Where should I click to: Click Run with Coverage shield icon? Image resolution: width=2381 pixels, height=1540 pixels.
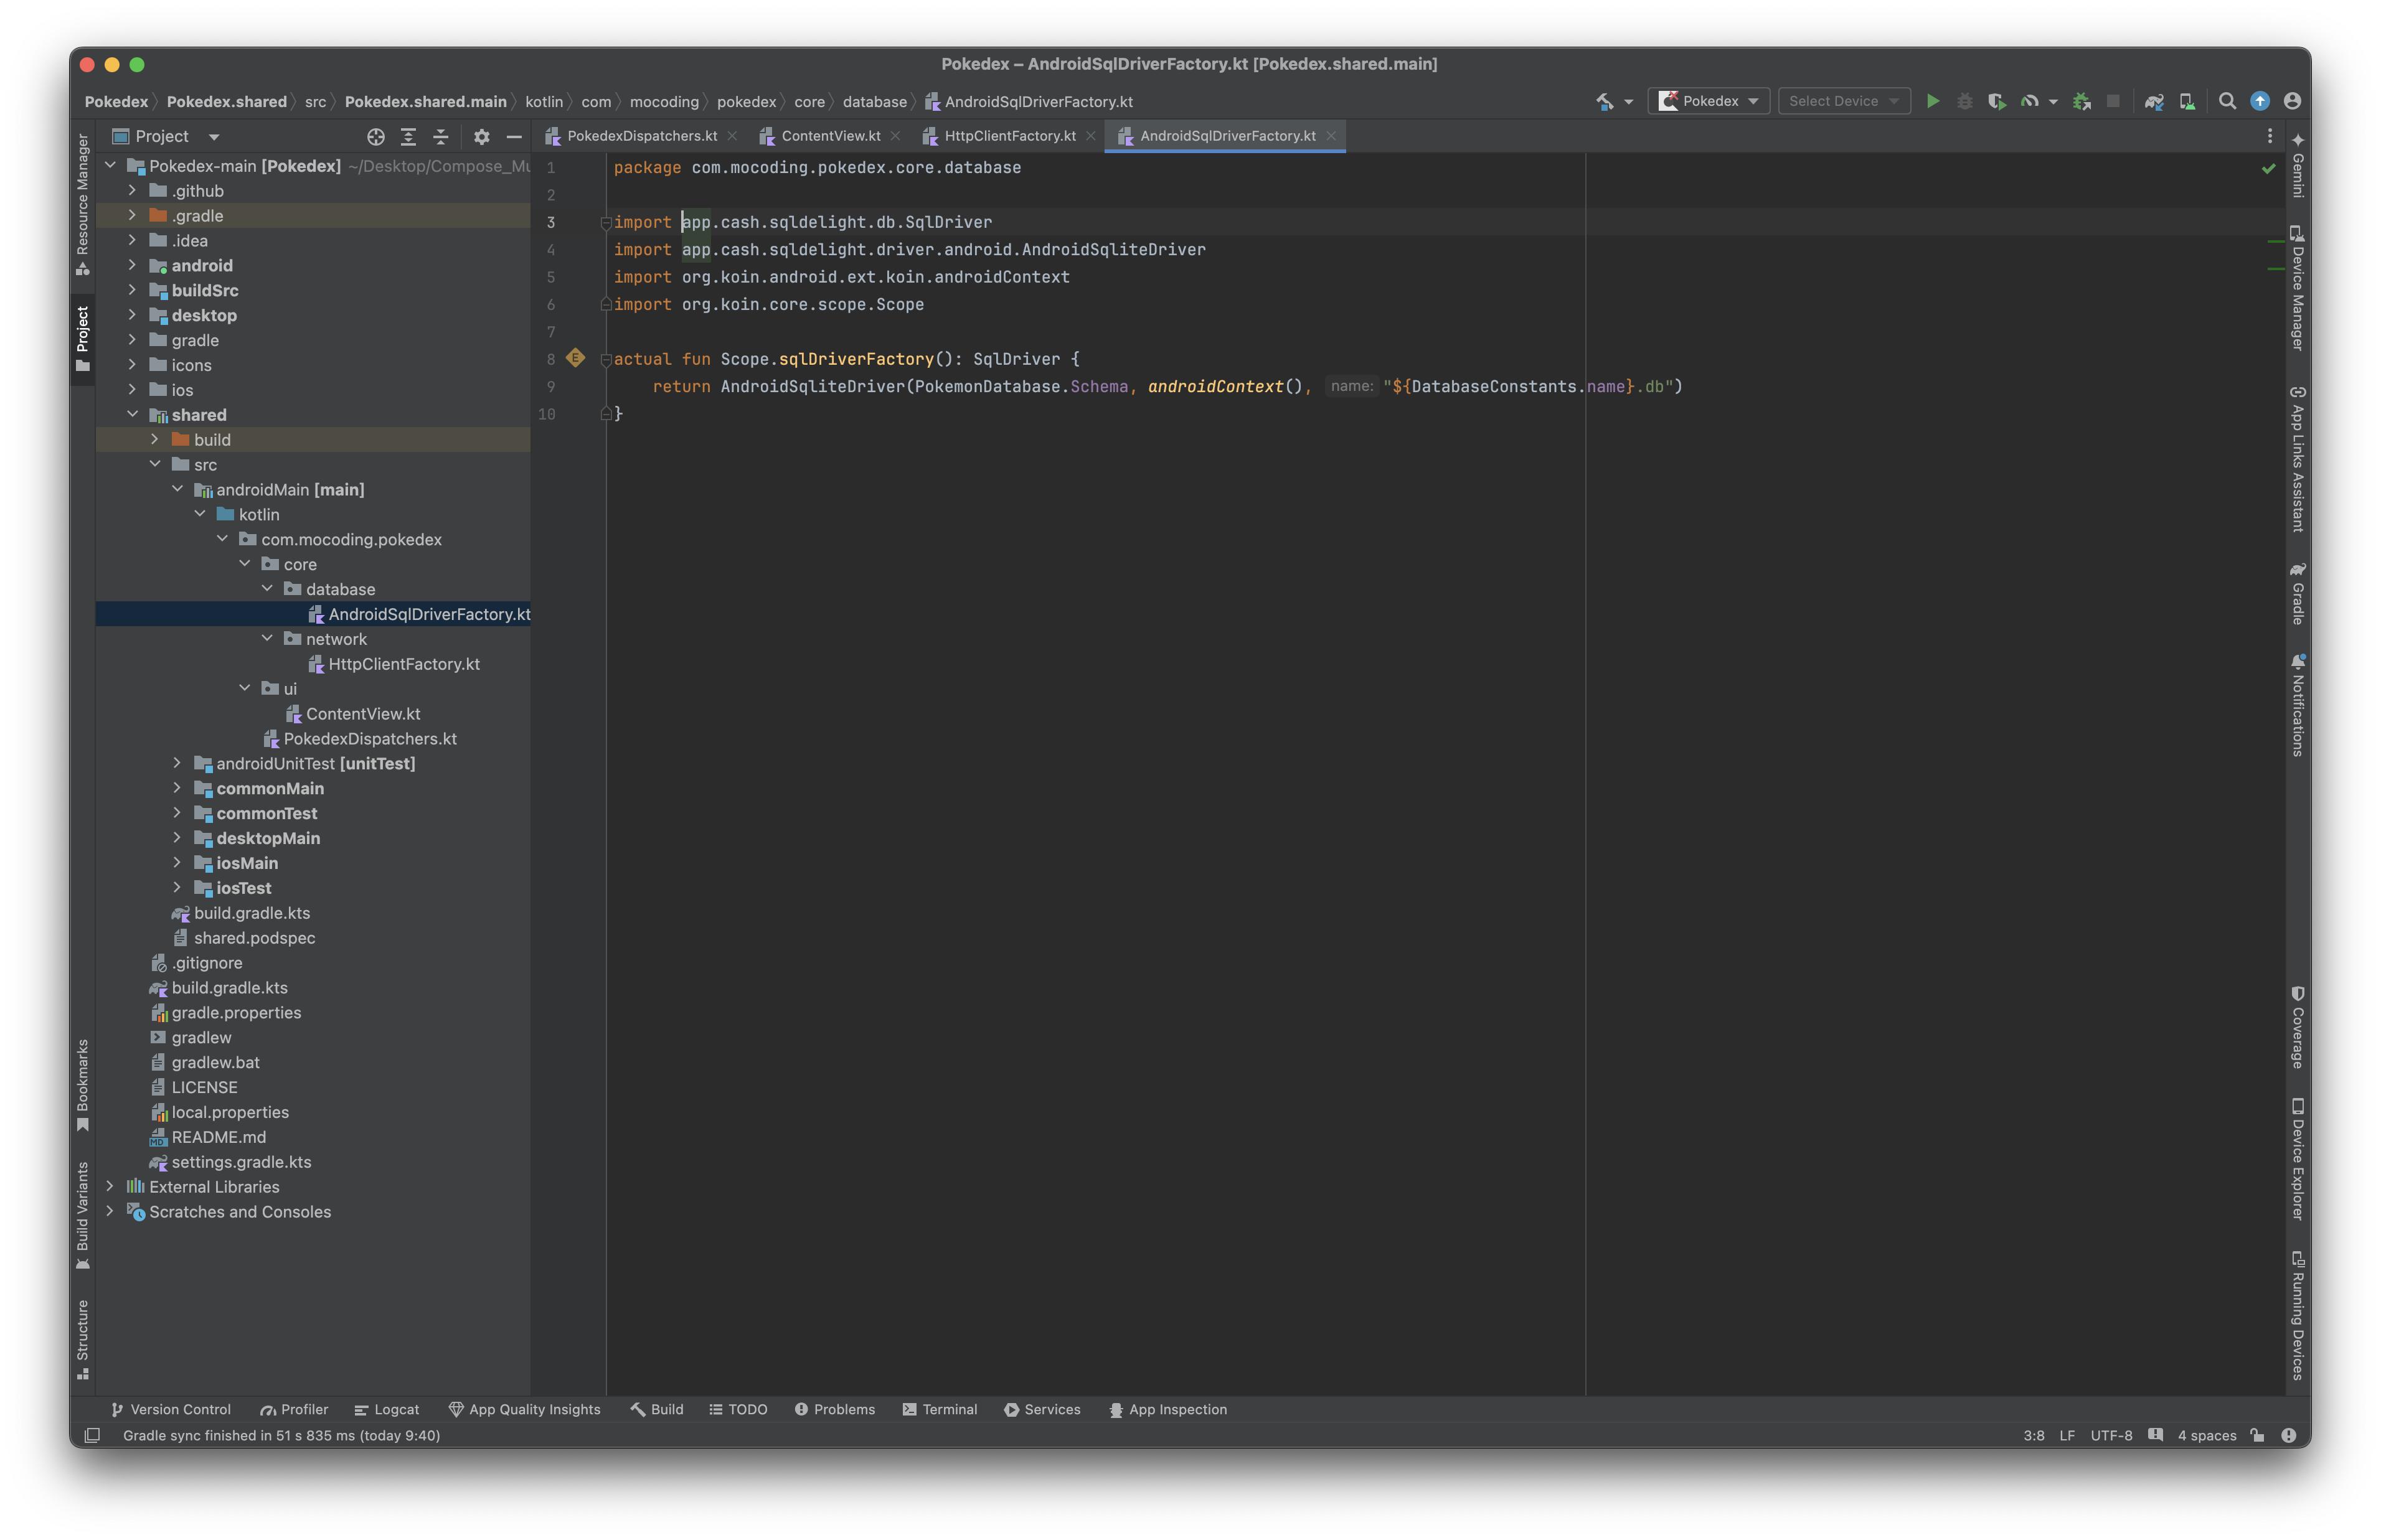[1996, 101]
